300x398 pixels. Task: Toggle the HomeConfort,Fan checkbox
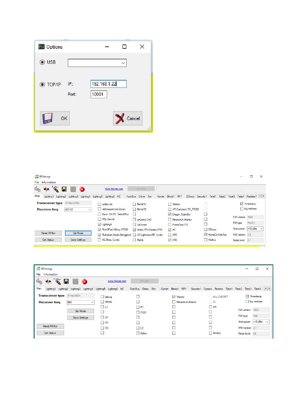point(206,235)
